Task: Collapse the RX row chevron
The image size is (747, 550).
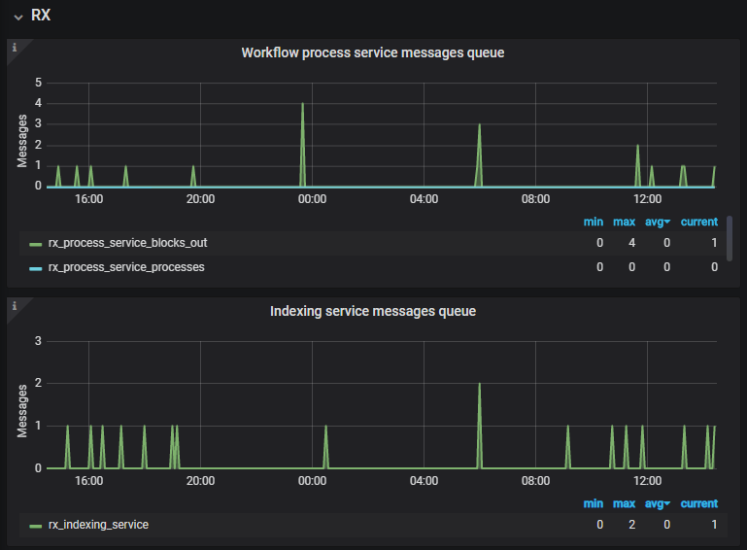Action: (x=17, y=16)
